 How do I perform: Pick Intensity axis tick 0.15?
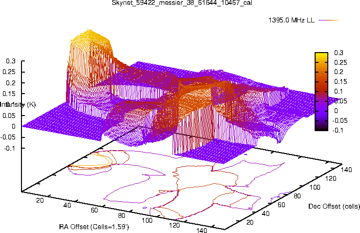point(9,94)
